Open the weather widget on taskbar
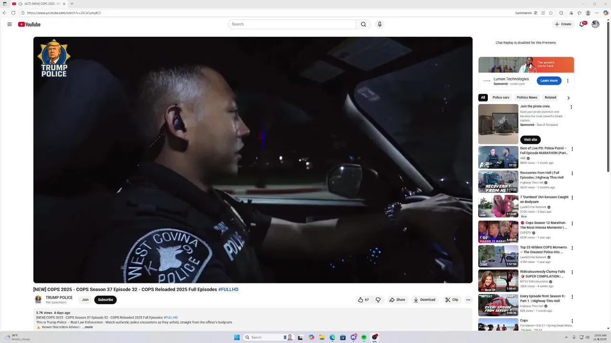 (x=18, y=337)
